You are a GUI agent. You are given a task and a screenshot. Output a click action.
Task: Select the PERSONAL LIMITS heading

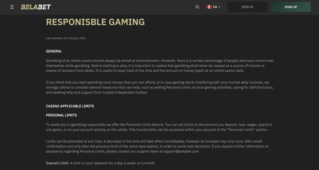click(x=61, y=115)
